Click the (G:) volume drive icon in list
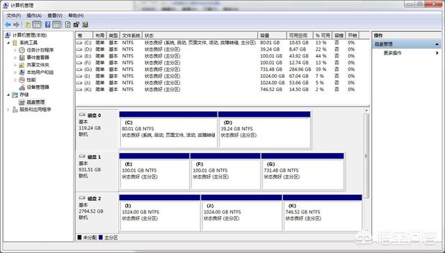Image resolution: width=445 pixels, height=253 pixels. point(79,70)
